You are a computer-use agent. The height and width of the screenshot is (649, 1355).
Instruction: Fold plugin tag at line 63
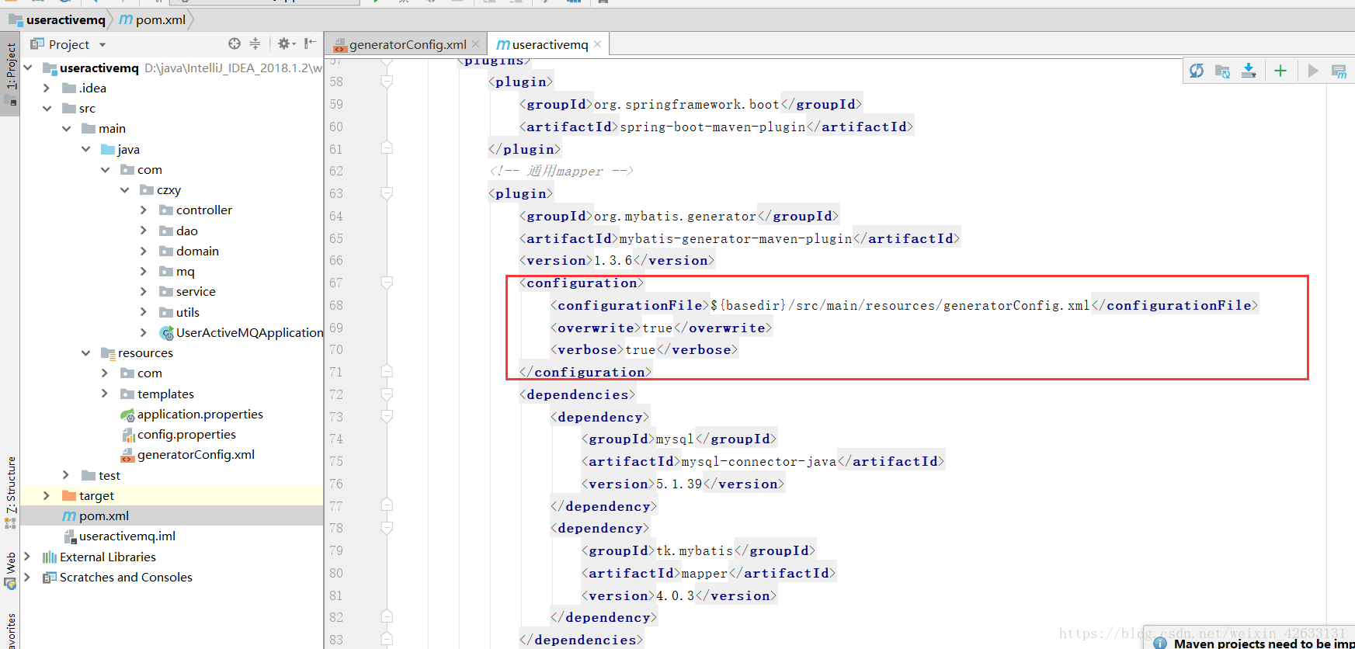click(x=387, y=193)
